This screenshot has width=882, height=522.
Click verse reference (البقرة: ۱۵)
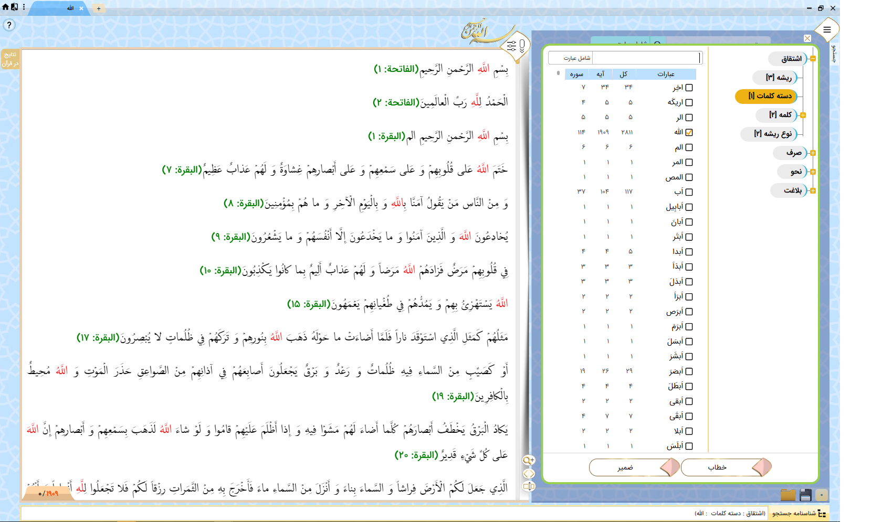(x=308, y=304)
